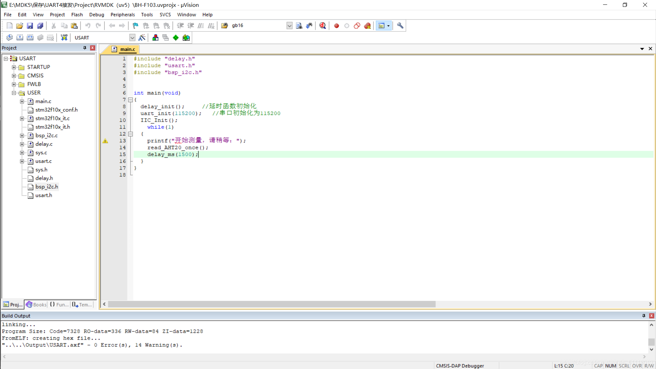Open the Peripherals menu

[x=123, y=15]
